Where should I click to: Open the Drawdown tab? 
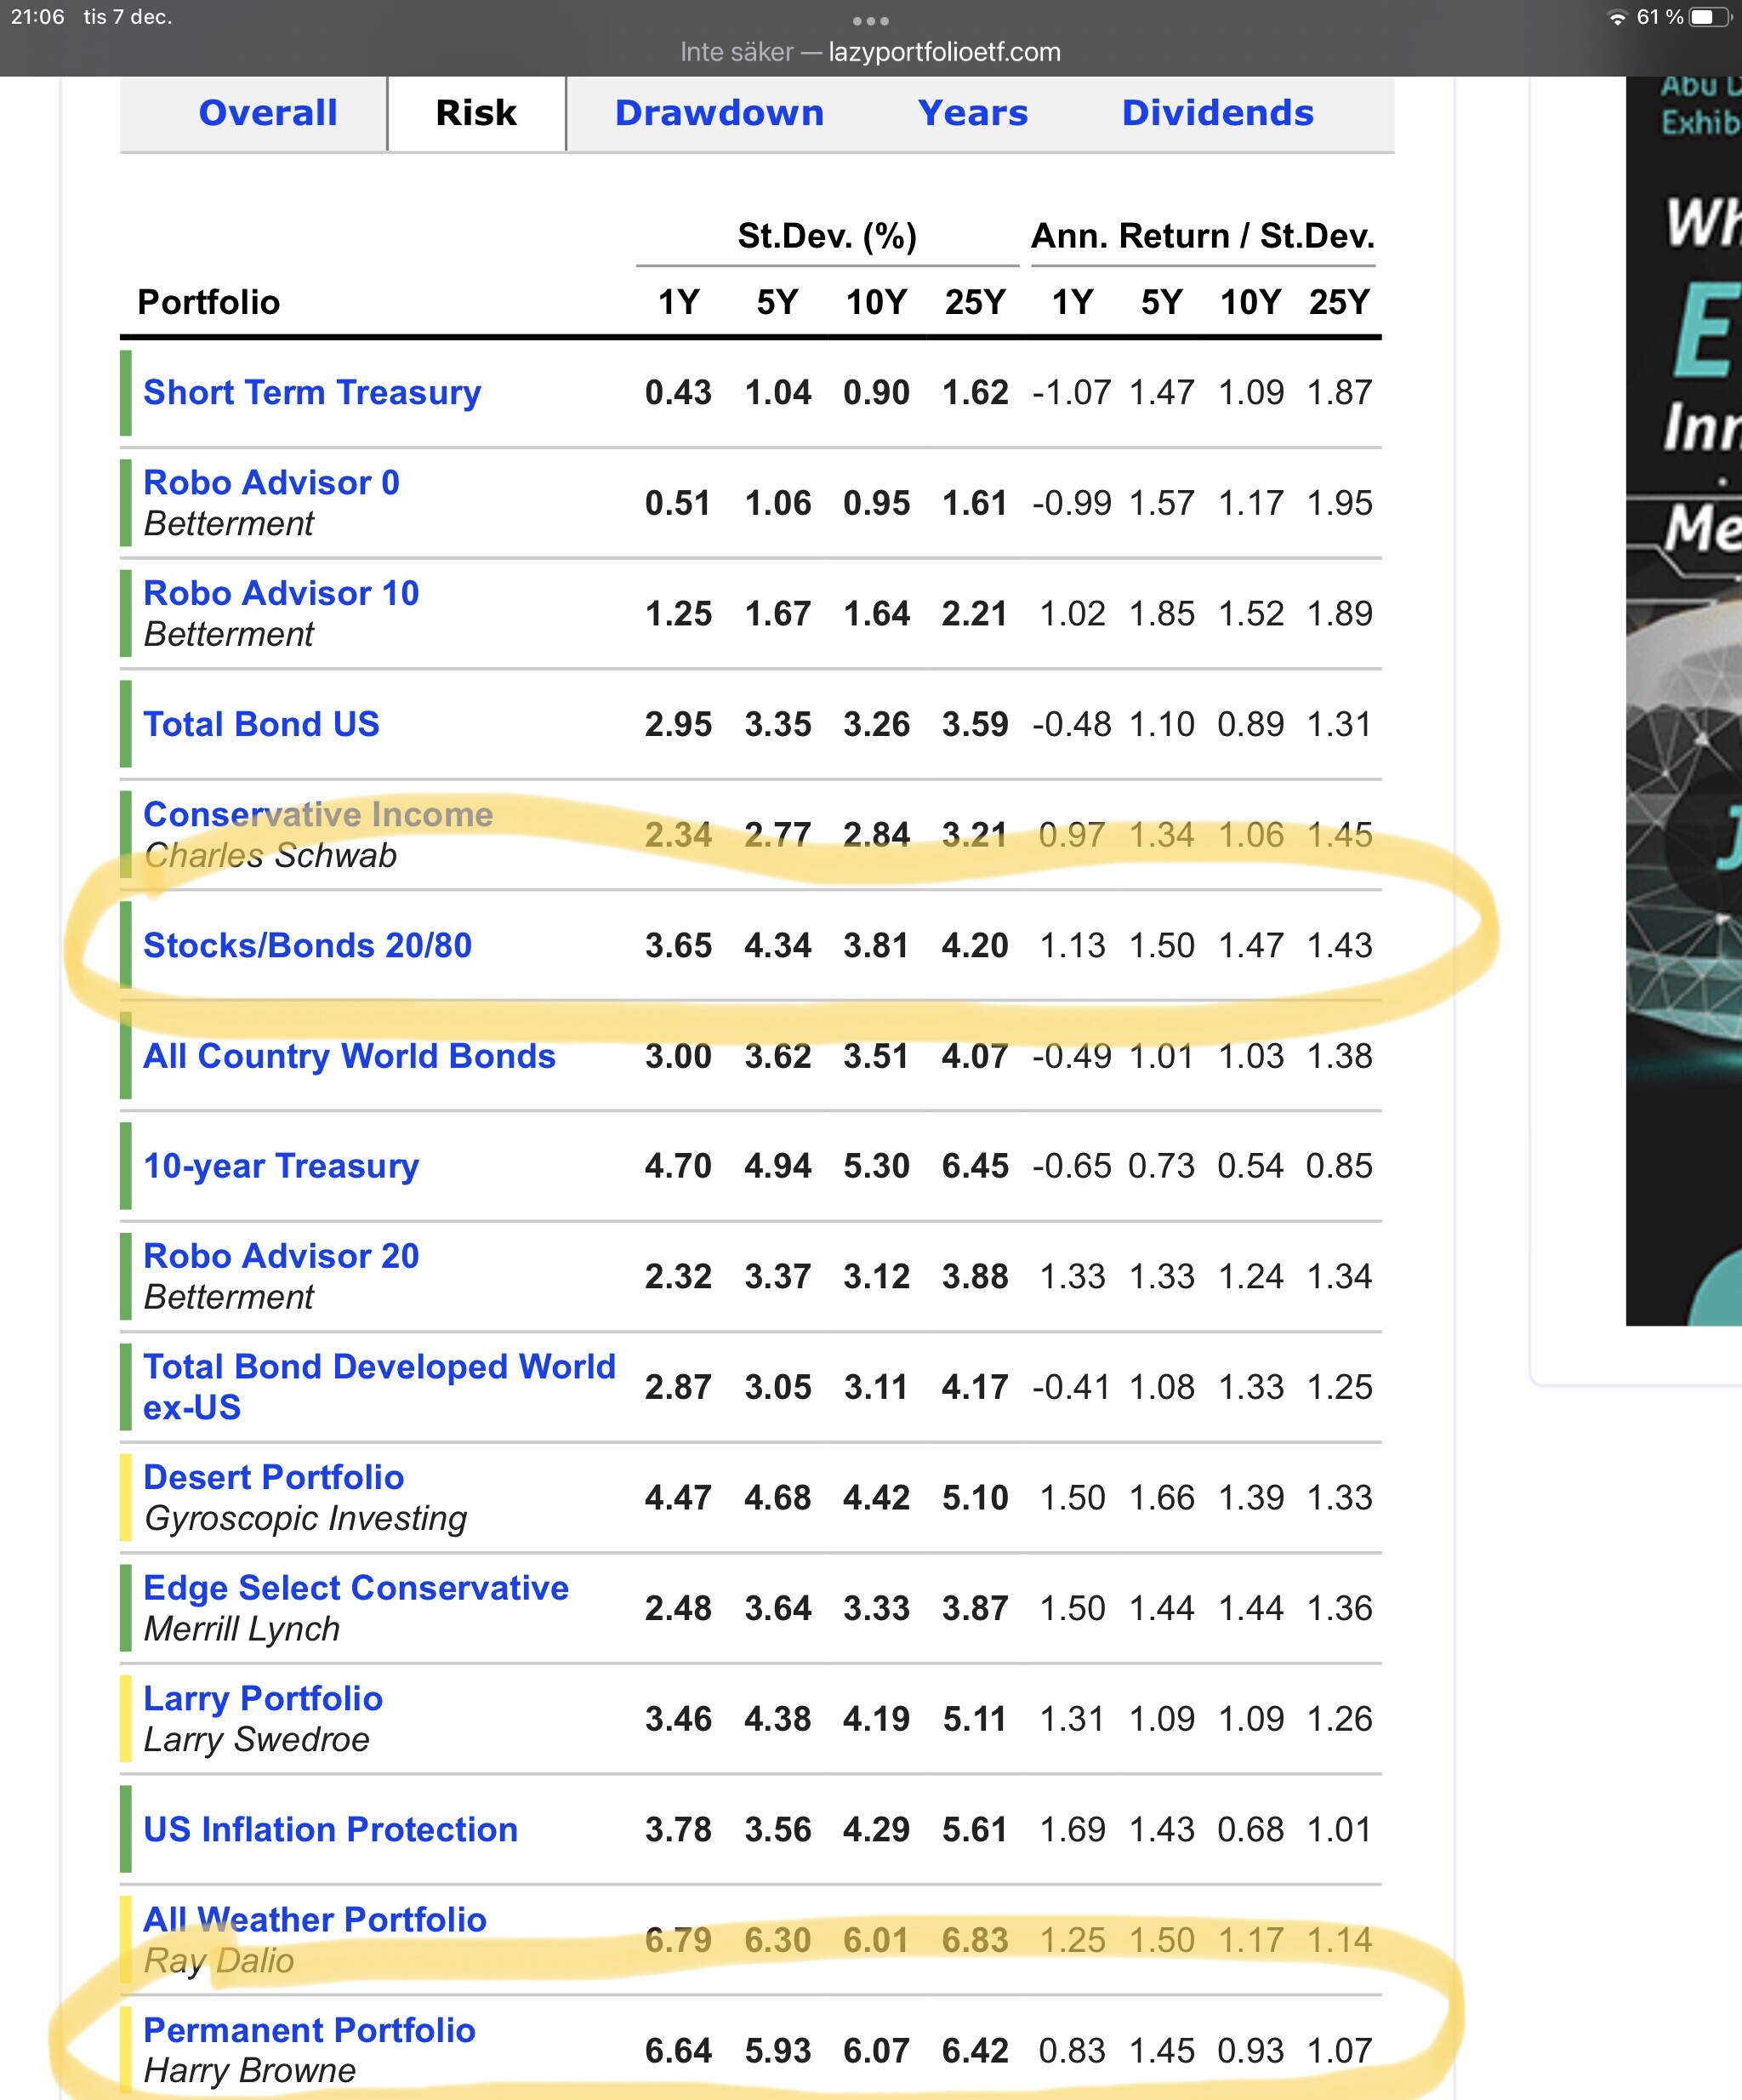tap(719, 113)
